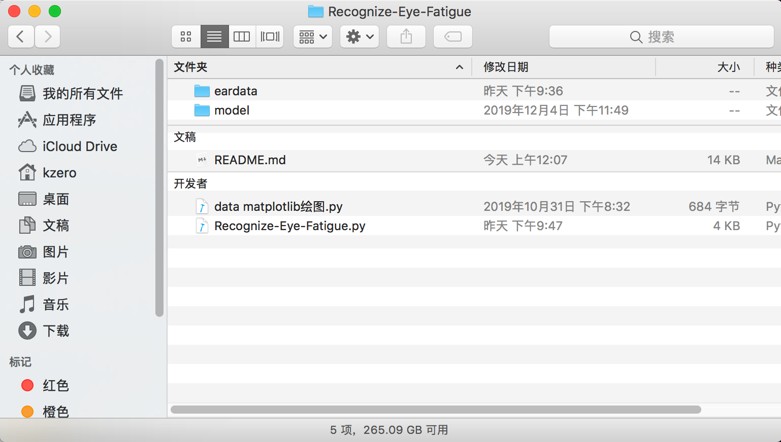781x442 pixels.
Task: Click the Share button in toolbar
Action: pos(406,36)
